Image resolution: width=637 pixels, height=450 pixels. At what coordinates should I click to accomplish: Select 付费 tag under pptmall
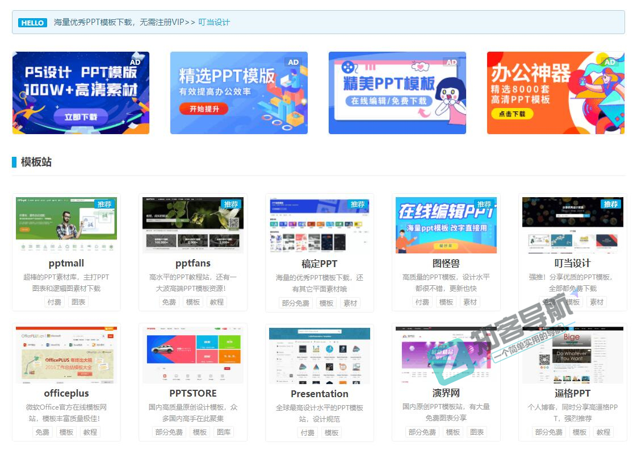click(x=55, y=302)
